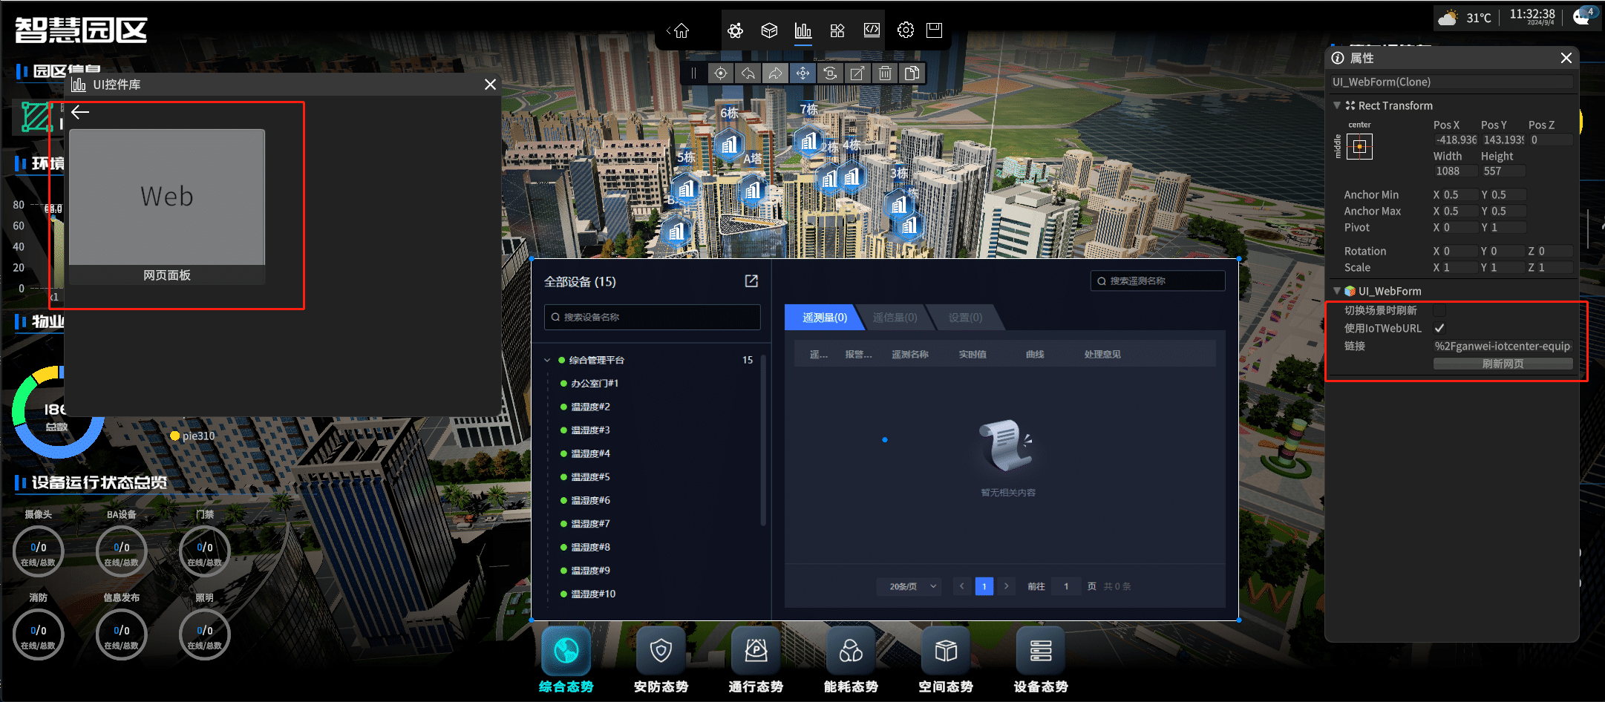
Task: Uncheck the 使用IoTWebURL checkbox
Action: click(1439, 328)
